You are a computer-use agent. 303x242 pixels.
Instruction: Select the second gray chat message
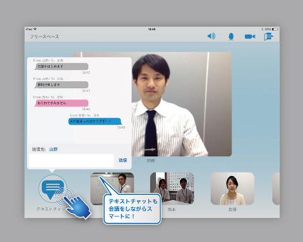click(x=61, y=84)
